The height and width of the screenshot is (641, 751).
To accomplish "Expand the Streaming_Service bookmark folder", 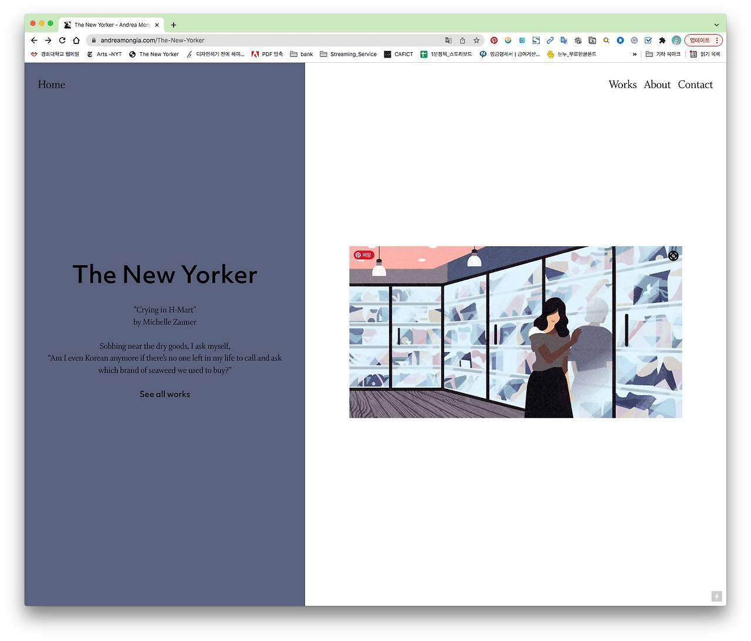I will (349, 54).
